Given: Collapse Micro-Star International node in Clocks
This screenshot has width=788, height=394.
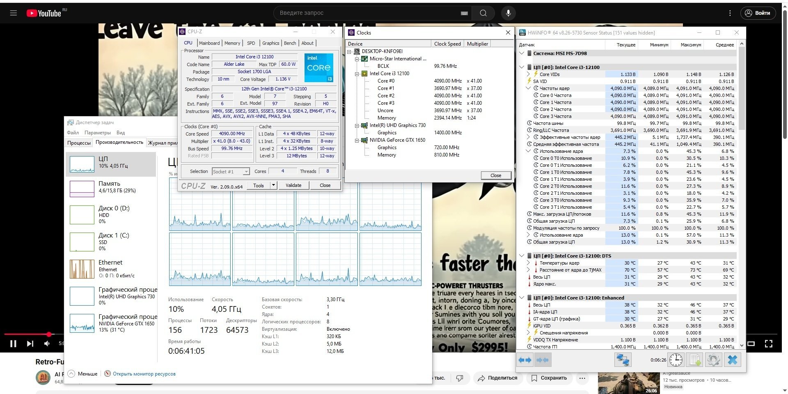Looking at the screenshot, I should coord(357,59).
